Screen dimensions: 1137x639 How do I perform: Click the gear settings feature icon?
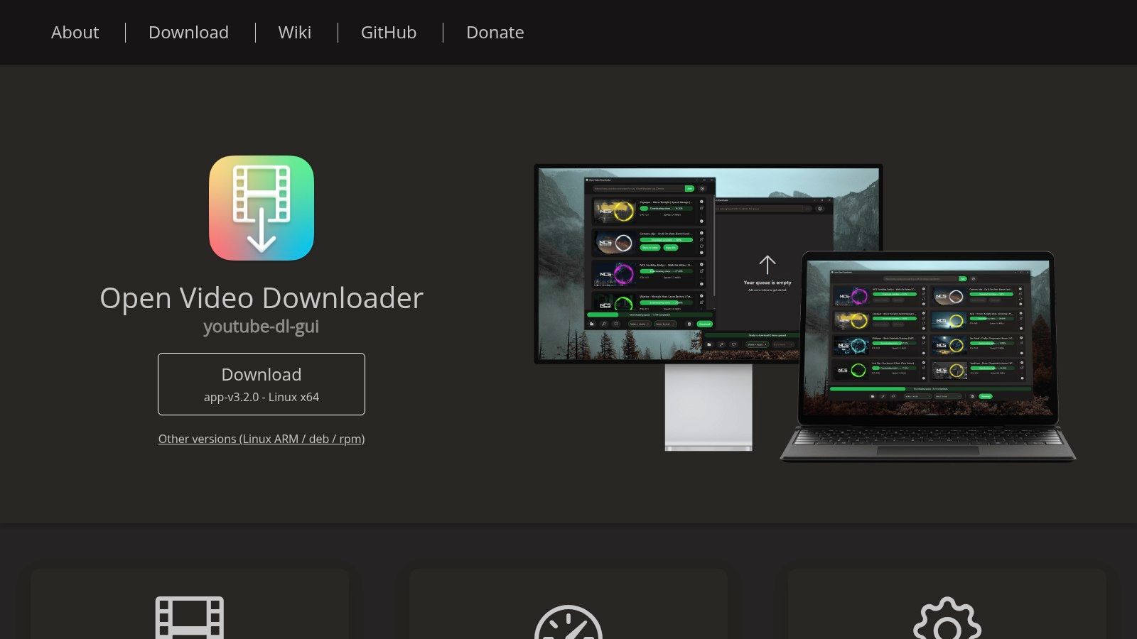click(947, 618)
